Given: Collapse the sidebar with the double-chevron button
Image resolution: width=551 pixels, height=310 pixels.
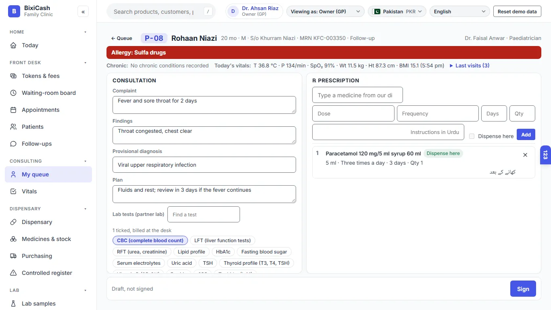Looking at the screenshot, I should pyautogui.click(x=83, y=12).
